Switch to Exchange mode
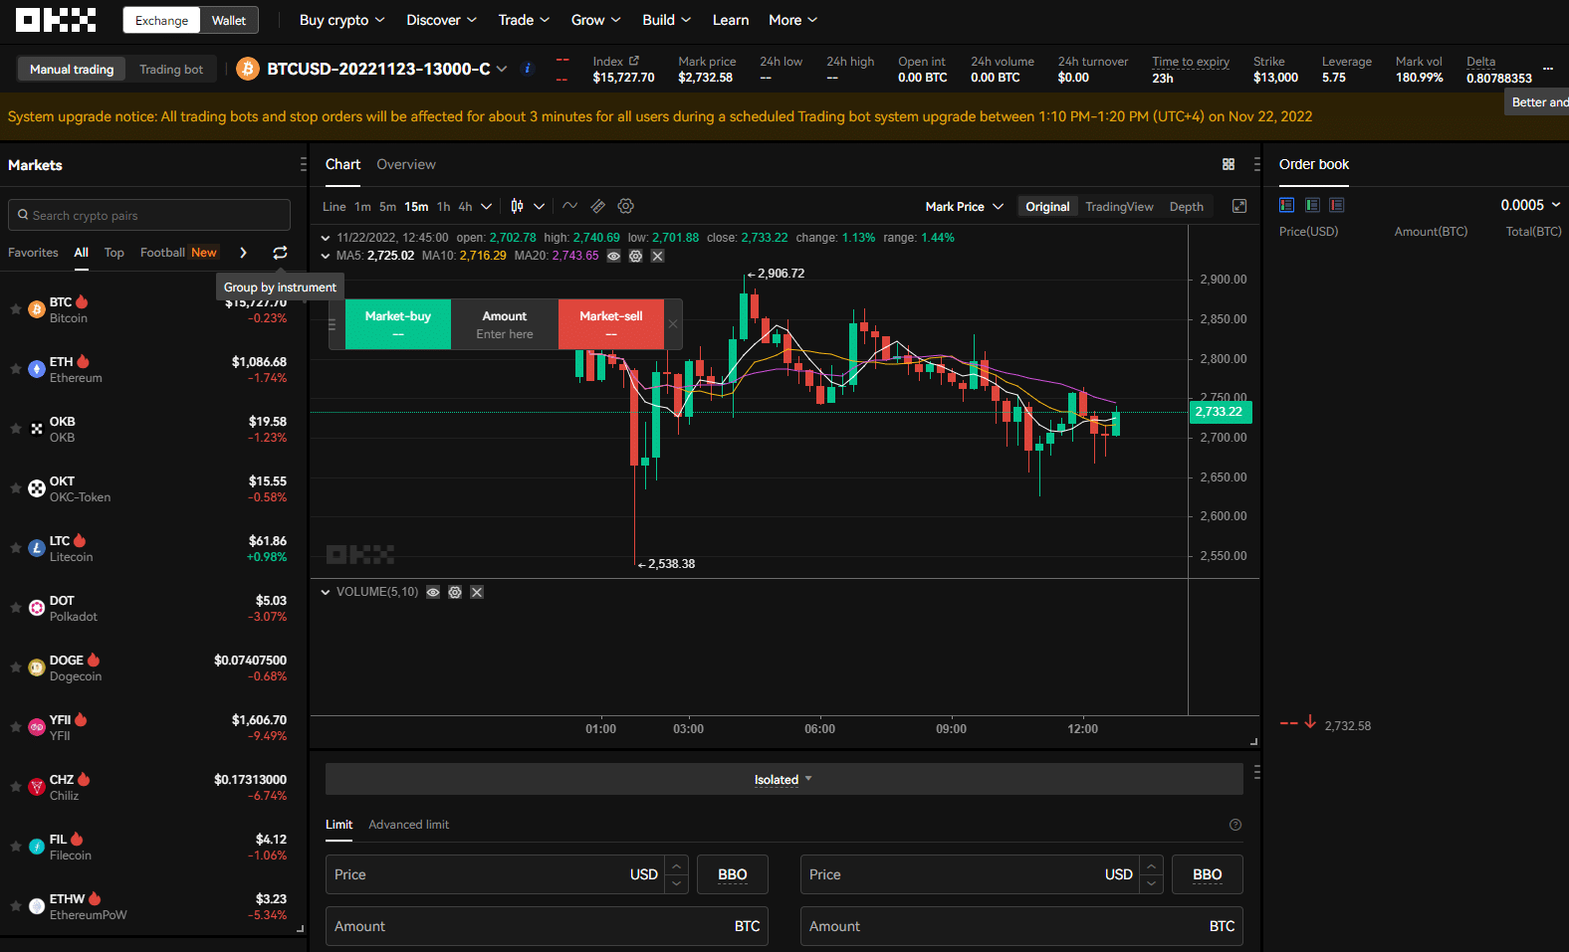Image resolution: width=1569 pixels, height=952 pixels. point(161,20)
